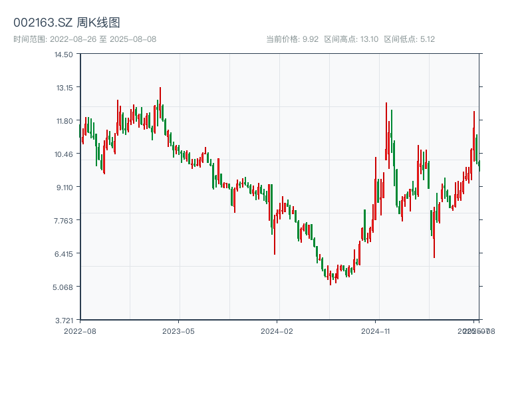Click the 2024-11 x-axis date label

pyautogui.click(x=376, y=331)
